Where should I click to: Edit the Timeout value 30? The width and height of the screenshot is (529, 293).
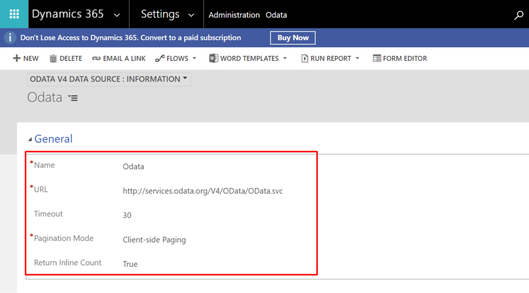click(x=127, y=215)
